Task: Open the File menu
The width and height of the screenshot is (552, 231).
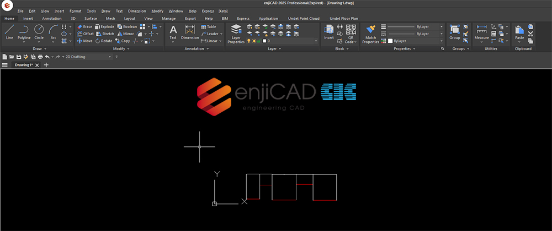Action: coord(20,11)
